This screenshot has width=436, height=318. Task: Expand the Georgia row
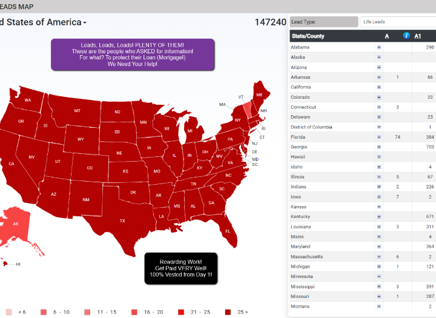point(379,147)
